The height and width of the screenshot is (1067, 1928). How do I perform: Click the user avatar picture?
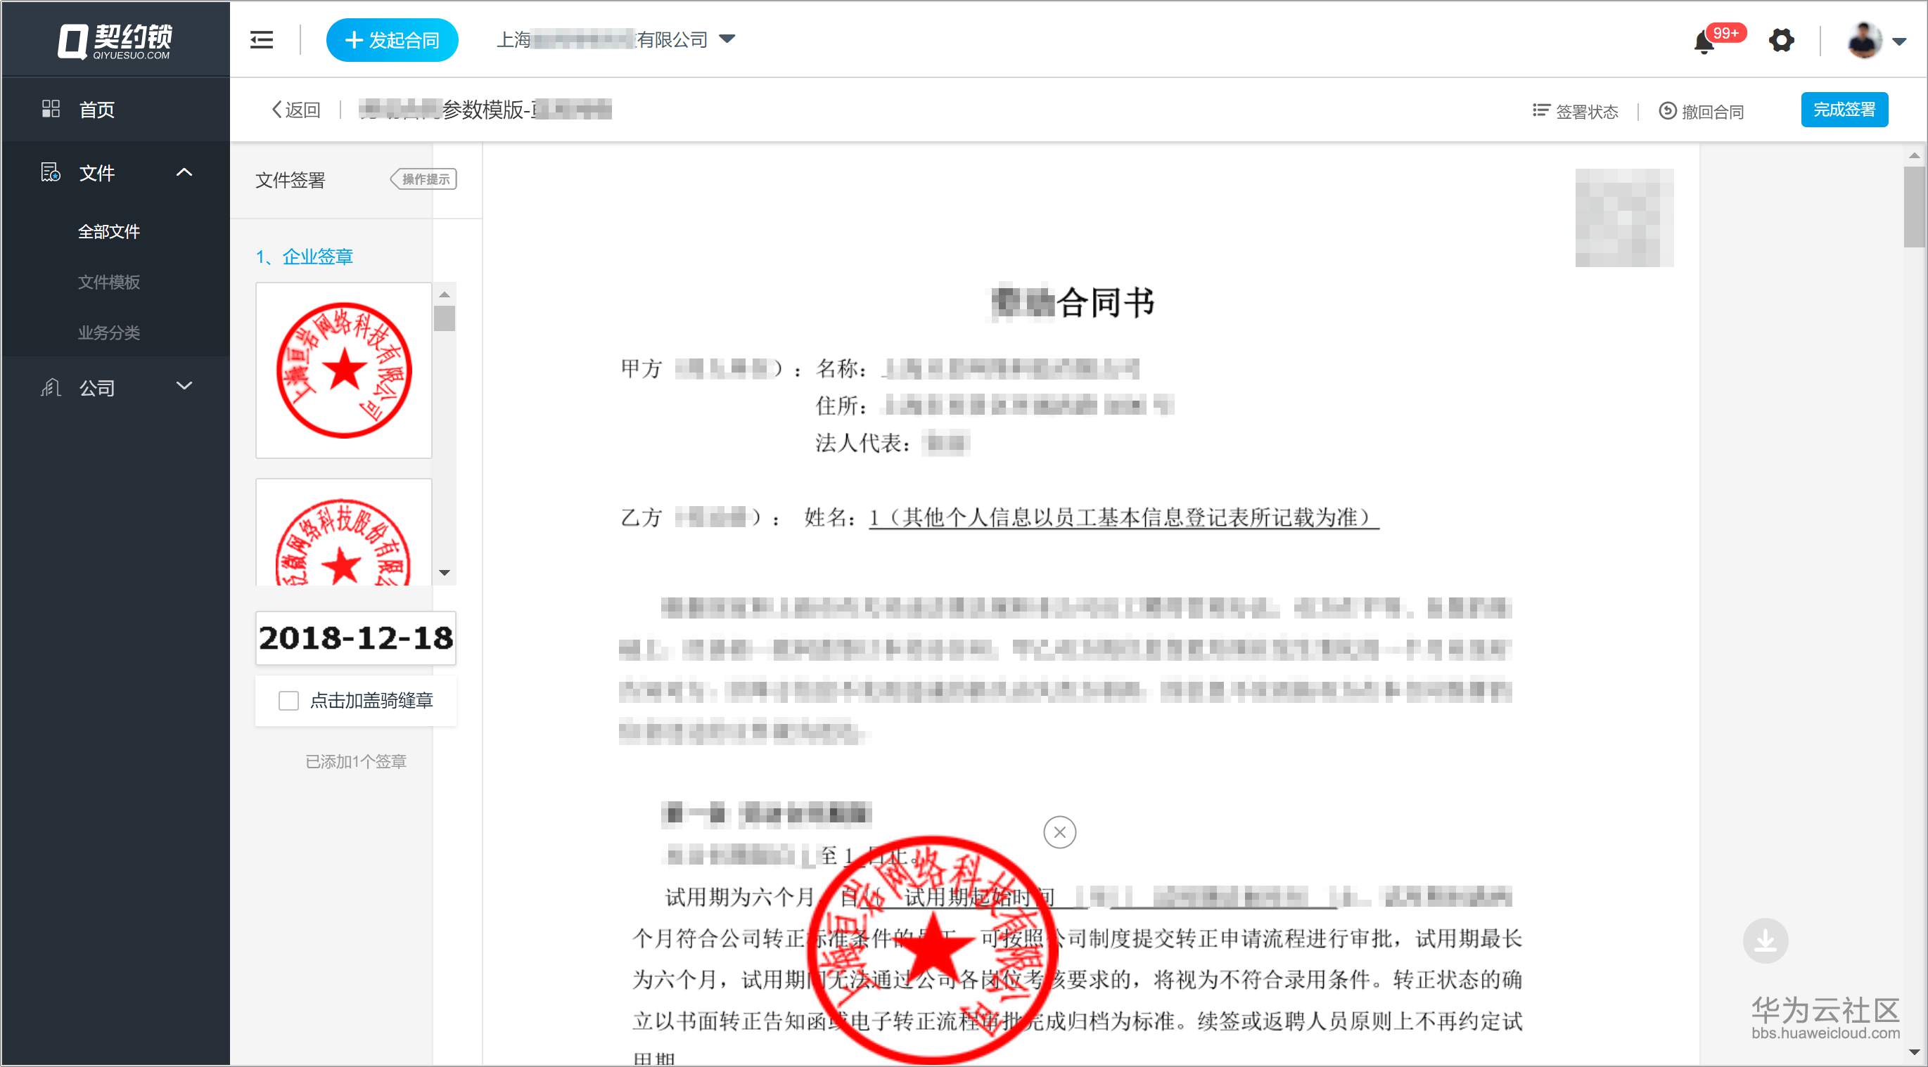[x=1865, y=40]
